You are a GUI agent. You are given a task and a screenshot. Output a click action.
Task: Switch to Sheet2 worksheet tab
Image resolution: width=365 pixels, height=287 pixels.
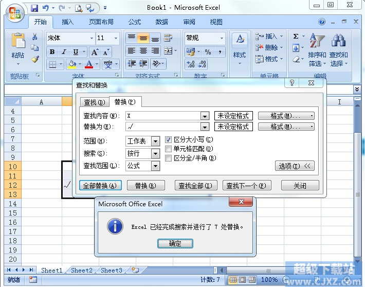coord(82,270)
